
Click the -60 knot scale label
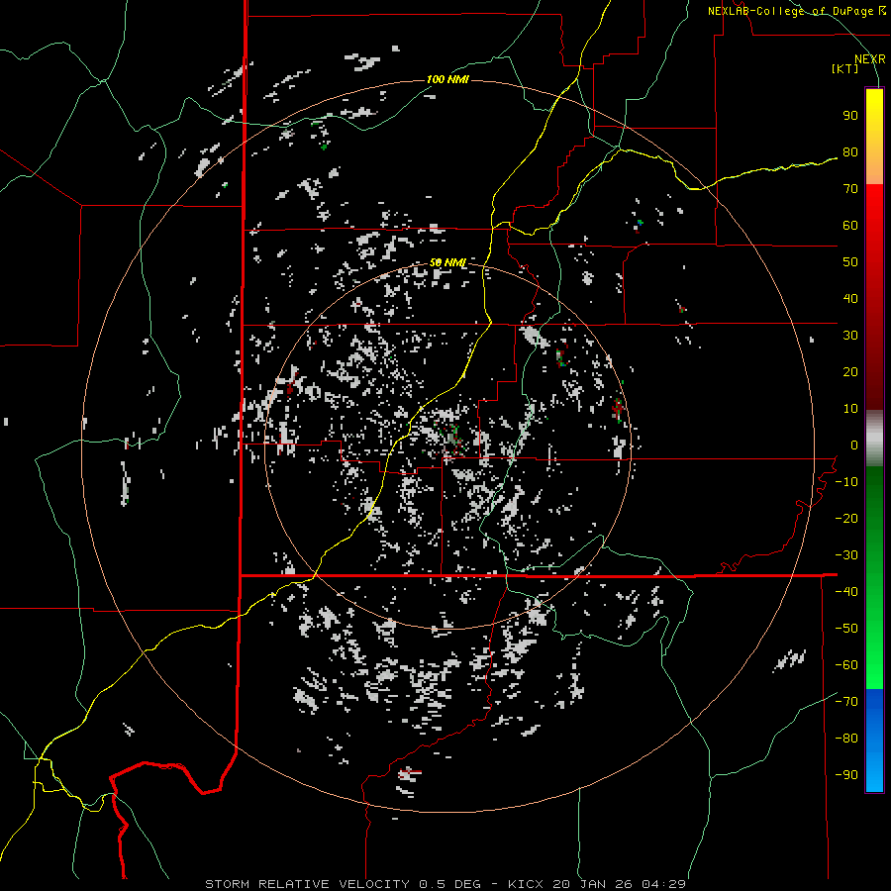coord(846,665)
